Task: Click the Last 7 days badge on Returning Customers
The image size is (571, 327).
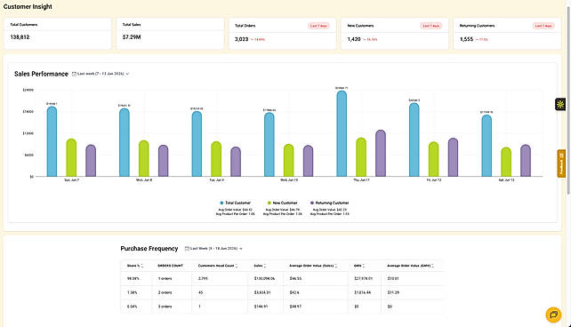Action: coord(543,26)
